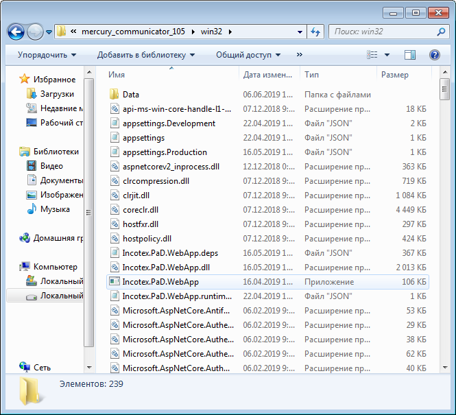
Task: Click icon of clrcompression.dll
Action: tap(115, 181)
